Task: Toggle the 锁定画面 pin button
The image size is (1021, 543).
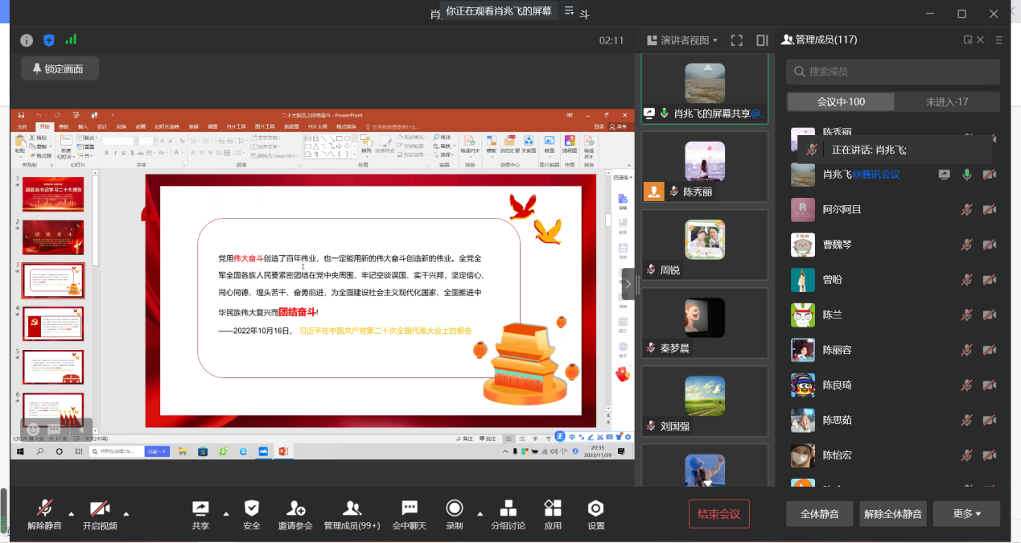Action: click(x=60, y=68)
